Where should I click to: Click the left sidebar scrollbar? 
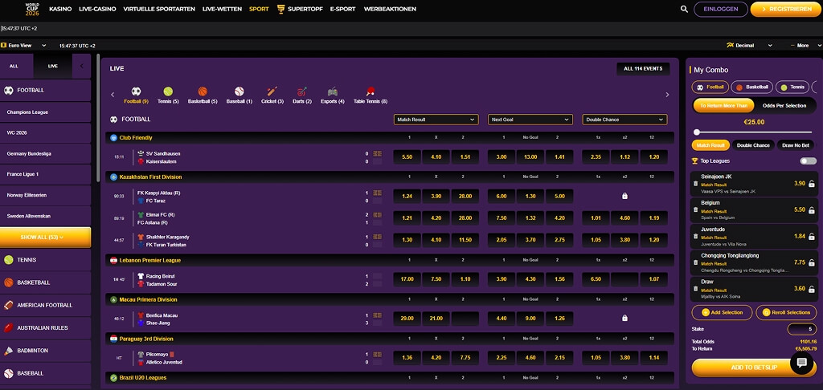coord(97,117)
